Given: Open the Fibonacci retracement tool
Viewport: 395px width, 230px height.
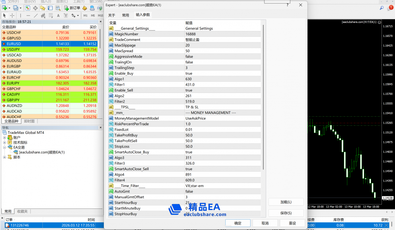Looking at the screenshot, I should [x=51, y=16].
